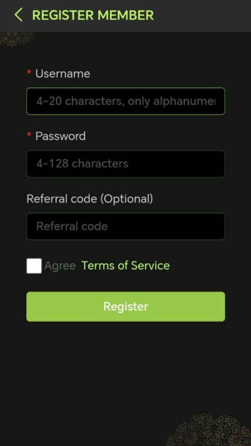Open the Terms of Service link
Viewport: 251px width, 446px height.
pyautogui.click(x=125, y=265)
